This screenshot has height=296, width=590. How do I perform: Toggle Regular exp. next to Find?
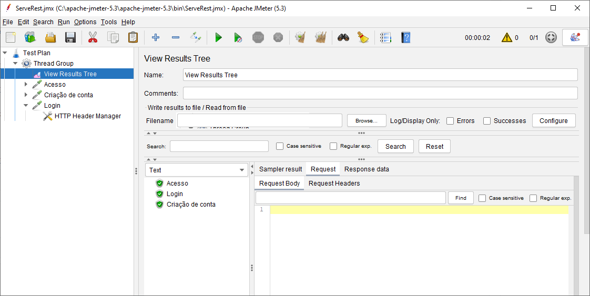coord(533,198)
